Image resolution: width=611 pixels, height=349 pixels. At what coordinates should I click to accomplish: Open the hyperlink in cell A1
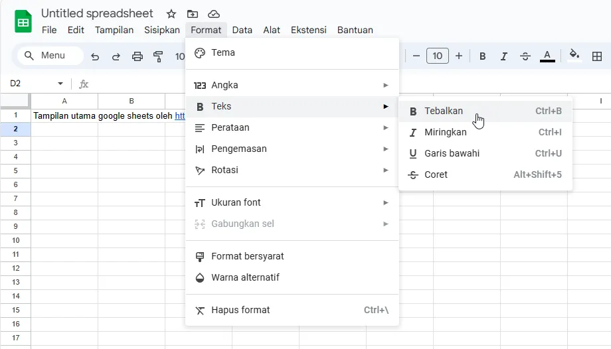point(179,115)
